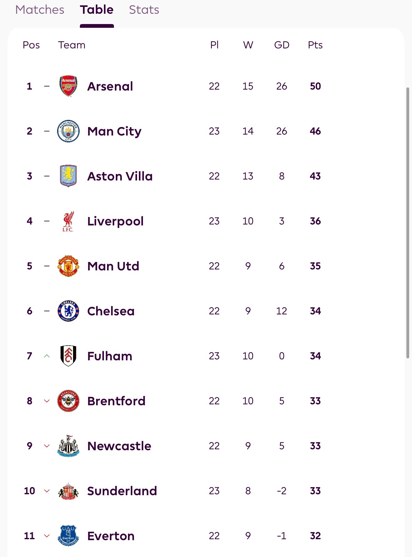The width and height of the screenshot is (412, 557).
Task: Click the Arsenal club crest
Action: pos(68,86)
